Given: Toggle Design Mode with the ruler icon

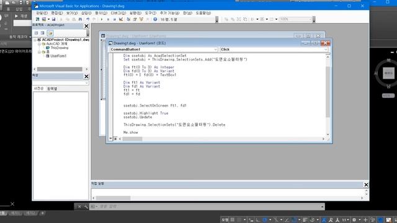Looking at the screenshot, I should (121, 19).
